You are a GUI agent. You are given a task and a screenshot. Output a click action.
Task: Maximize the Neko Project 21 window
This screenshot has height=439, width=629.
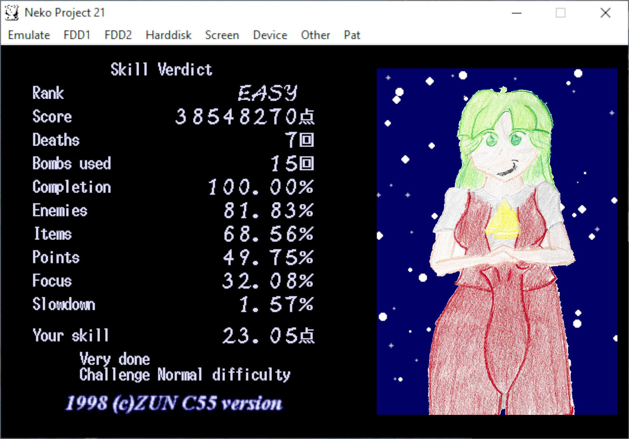click(x=560, y=13)
